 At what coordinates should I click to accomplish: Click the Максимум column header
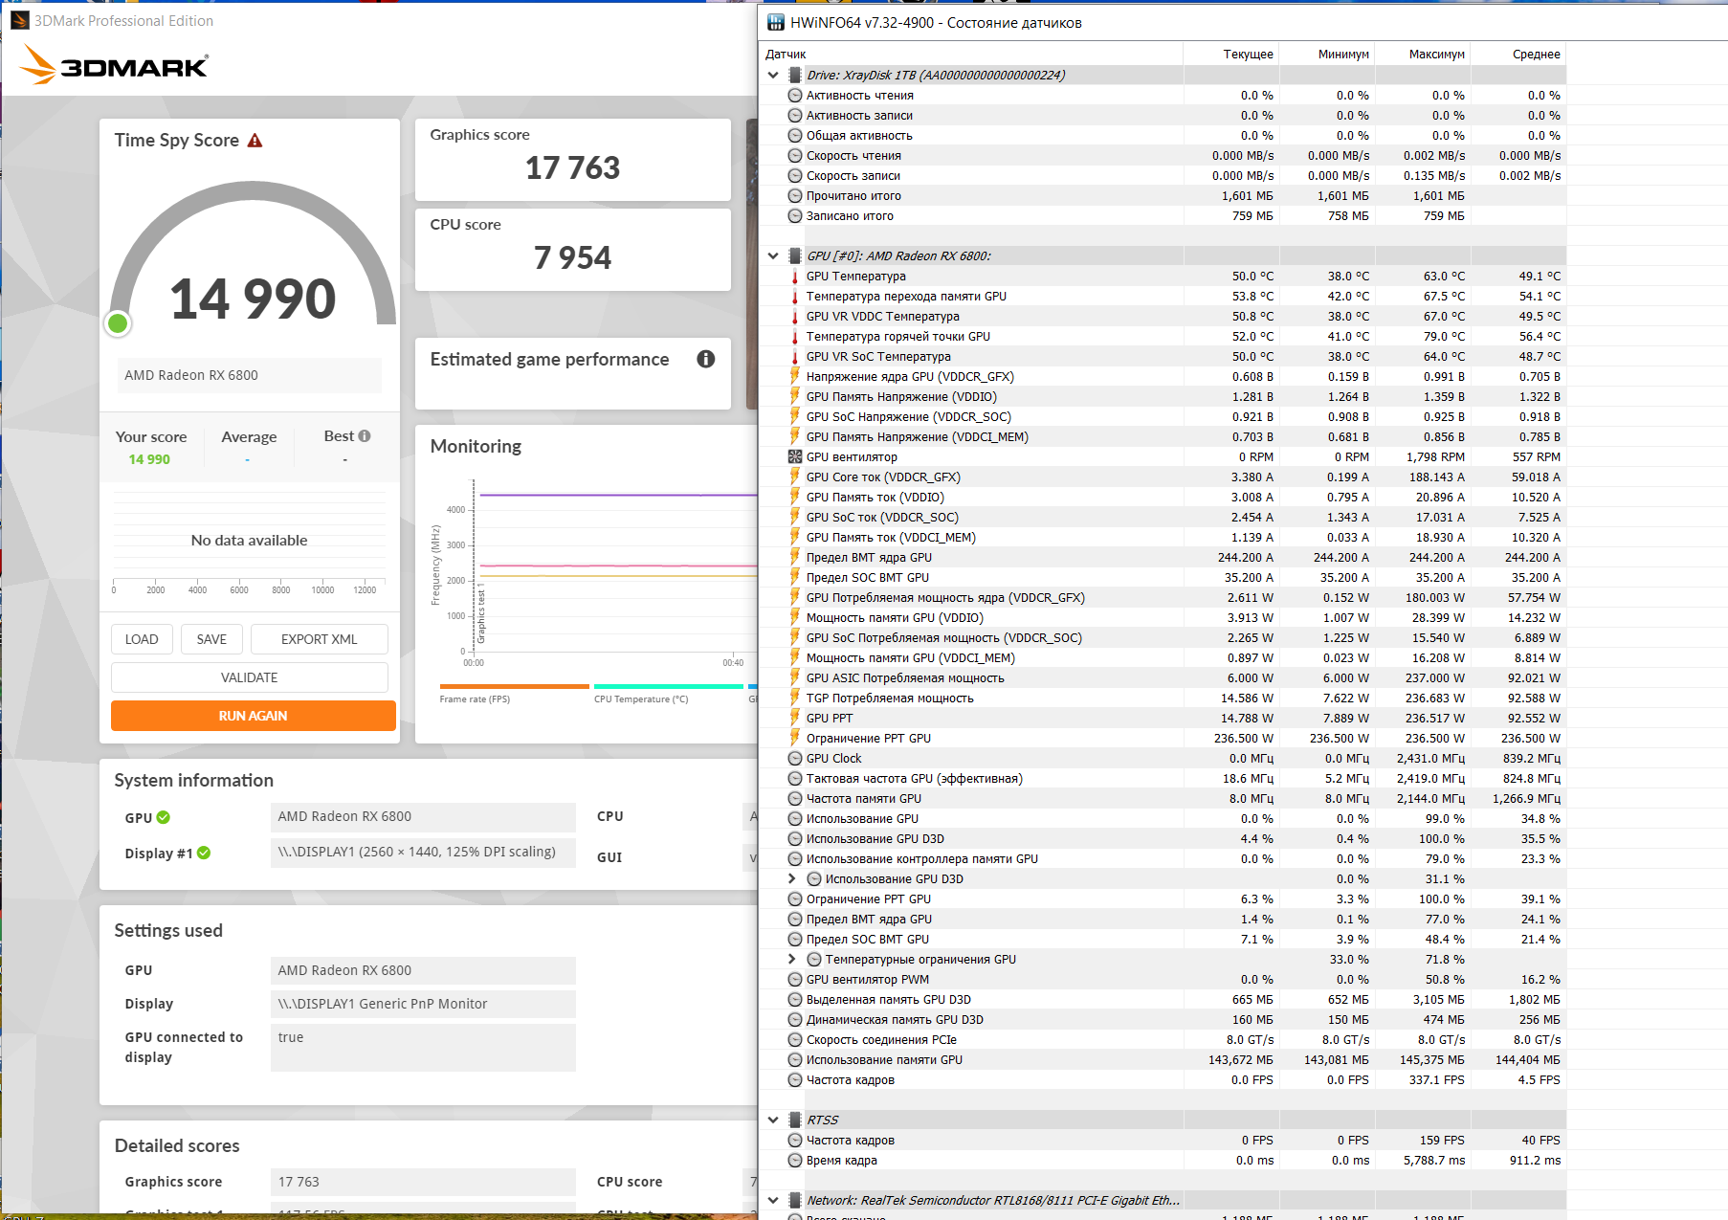[x=1423, y=55]
